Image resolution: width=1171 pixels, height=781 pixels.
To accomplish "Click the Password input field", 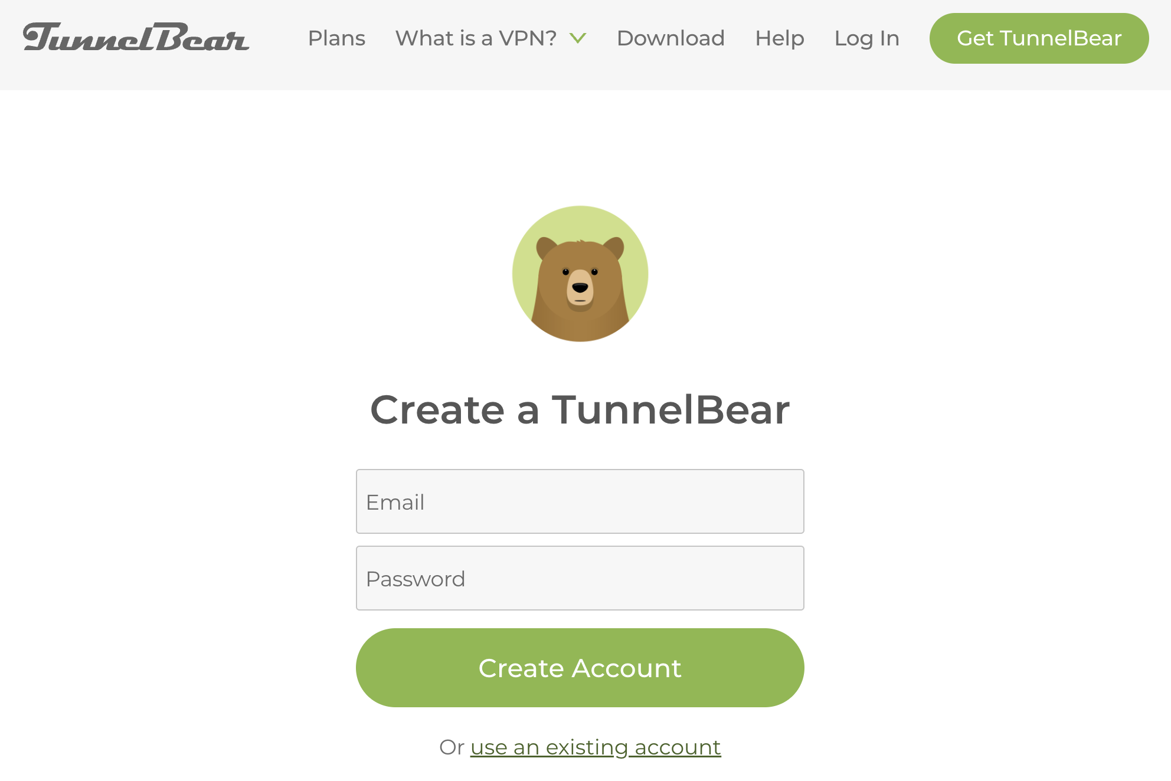I will (x=580, y=578).
